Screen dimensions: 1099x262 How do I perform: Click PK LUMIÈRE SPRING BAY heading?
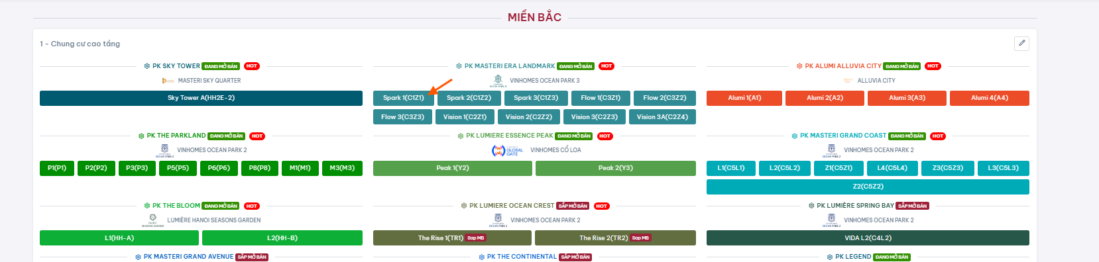tap(855, 206)
